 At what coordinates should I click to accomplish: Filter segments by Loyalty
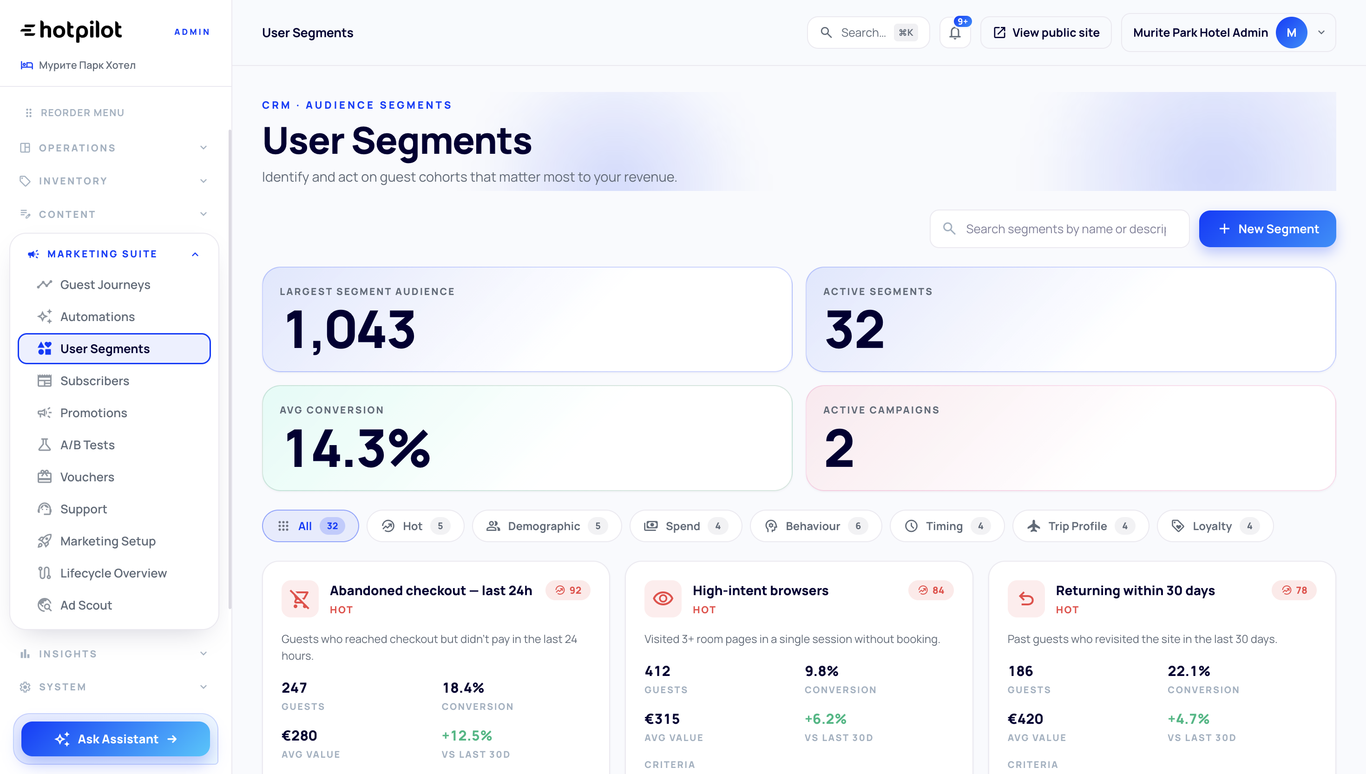pyautogui.click(x=1215, y=526)
